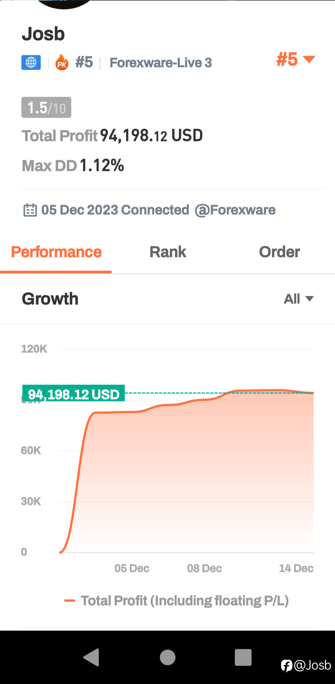335x684 pixels.
Task: Open the @Forexware broker link
Action: point(235,210)
